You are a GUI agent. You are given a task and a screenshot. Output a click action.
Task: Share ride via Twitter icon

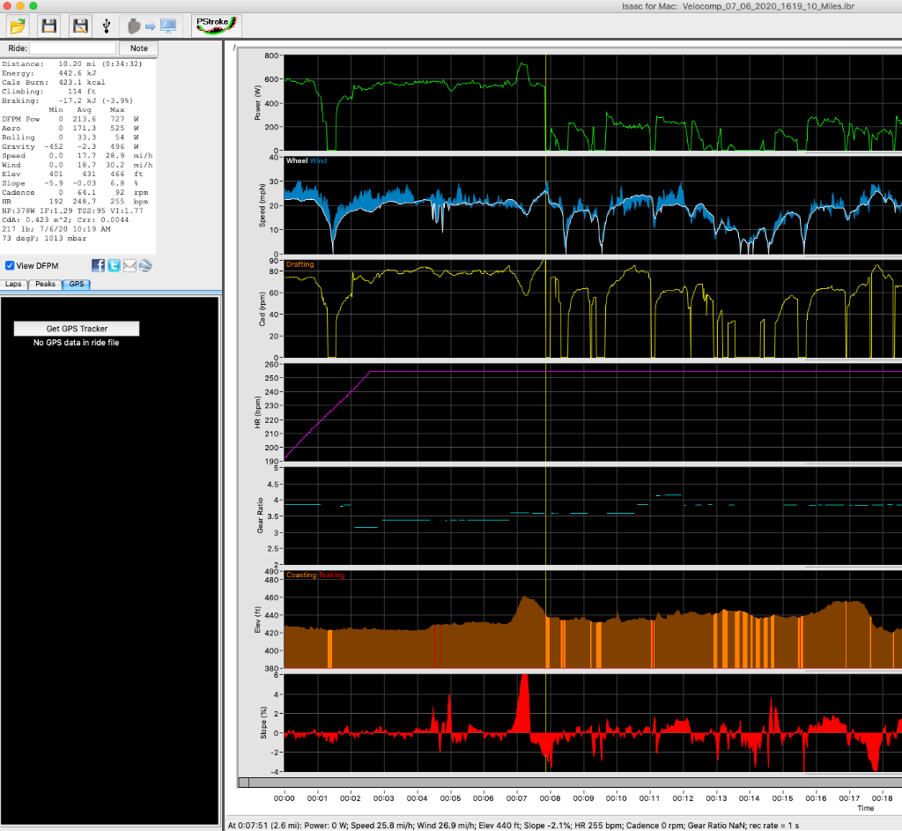coord(115,265)
